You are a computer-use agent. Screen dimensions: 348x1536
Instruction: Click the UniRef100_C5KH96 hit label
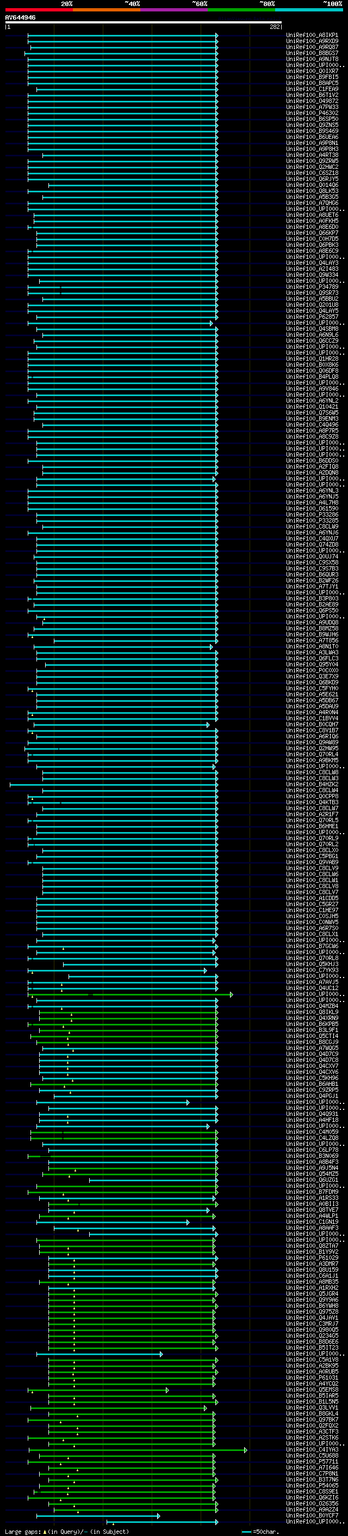[x=312, y=1078]
